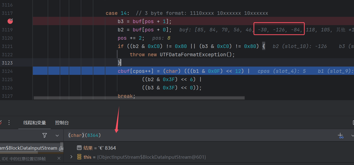Click line number 3119 in the gutter
354x165 pixels.
point(7,30)
